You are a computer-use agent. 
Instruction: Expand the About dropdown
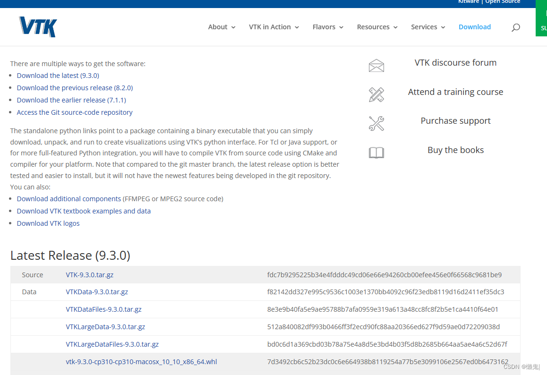coord(218,27)
